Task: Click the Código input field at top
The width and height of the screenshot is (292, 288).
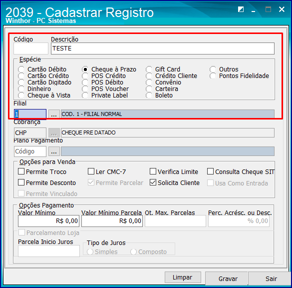Action: coord(31,48)
